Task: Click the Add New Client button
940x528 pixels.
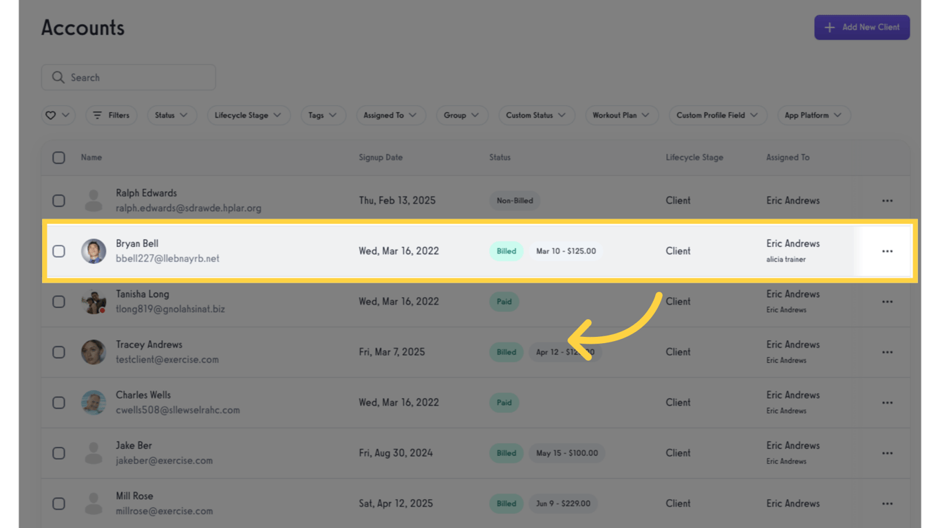Action: coord(862,27)
